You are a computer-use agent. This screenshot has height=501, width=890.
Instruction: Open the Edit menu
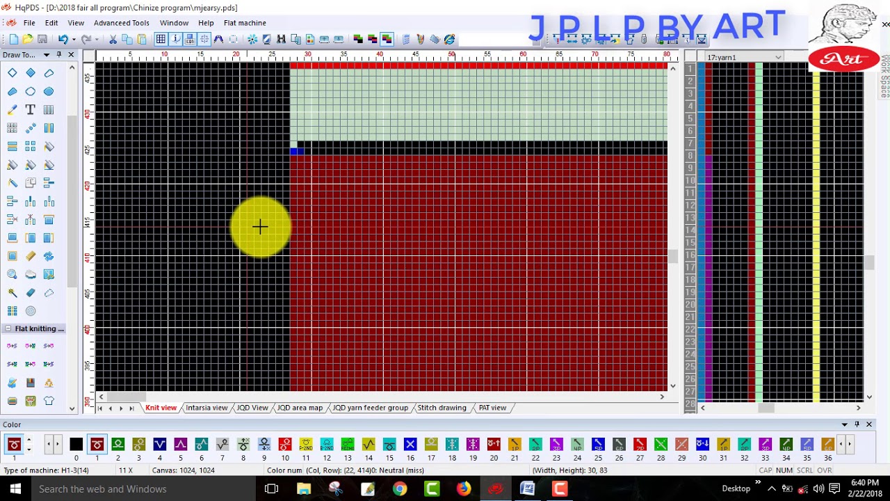51,23
